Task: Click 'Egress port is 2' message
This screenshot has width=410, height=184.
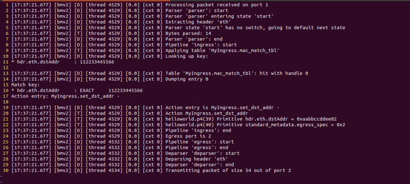Action: [188, 136]
